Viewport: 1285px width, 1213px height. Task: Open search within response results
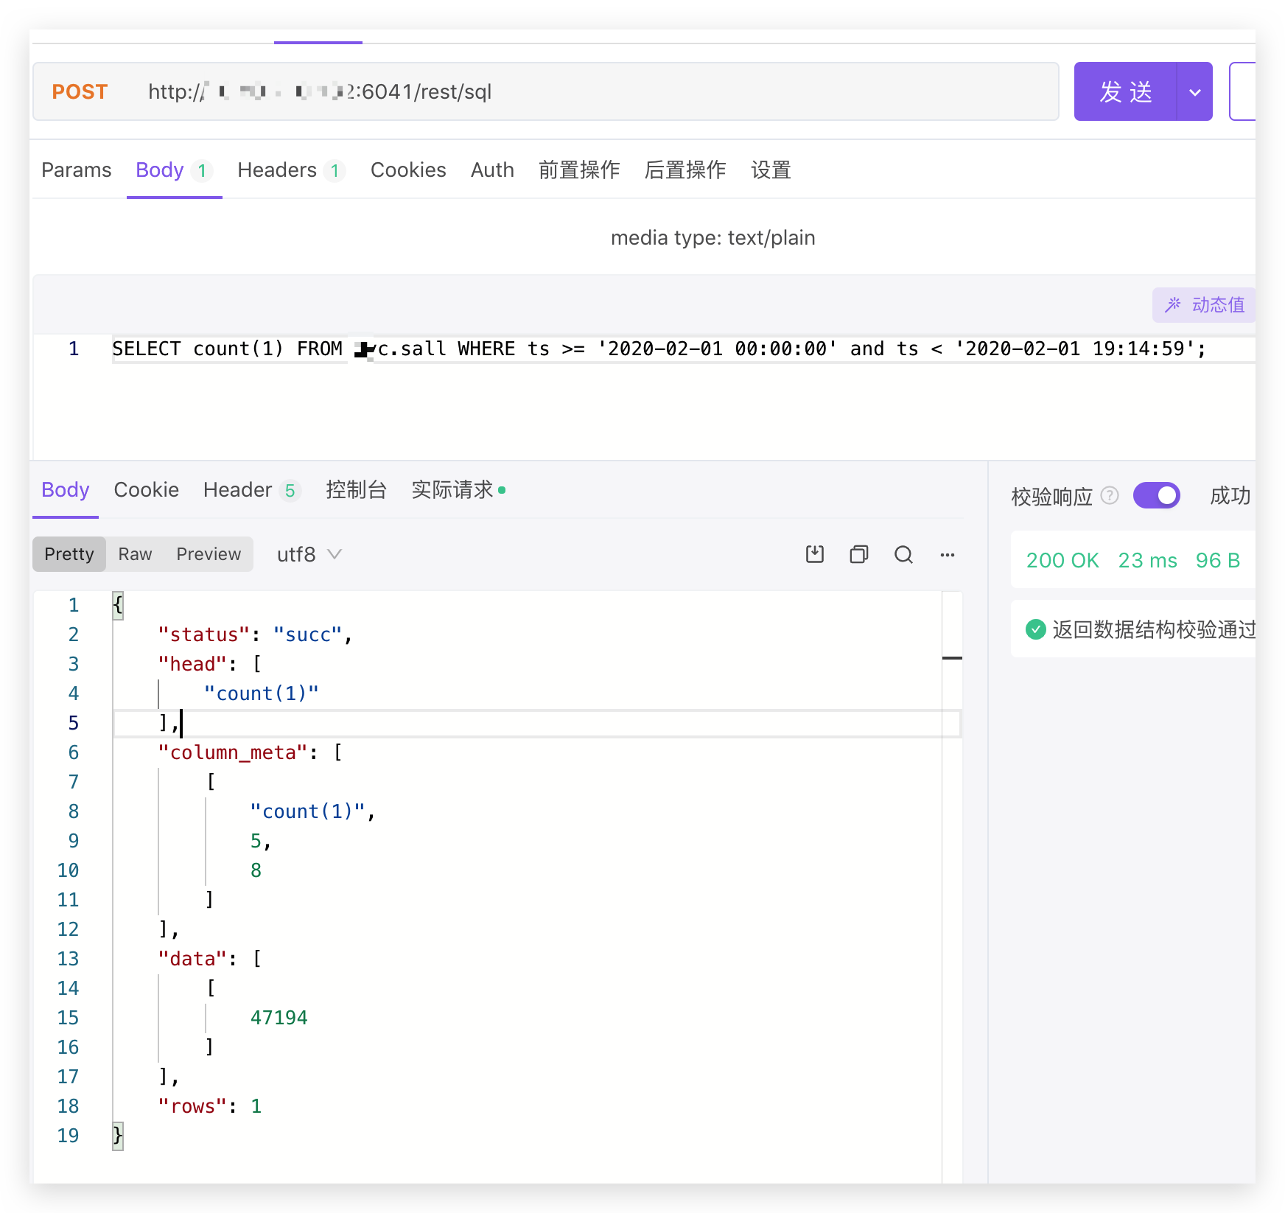[x=904, y=554]
